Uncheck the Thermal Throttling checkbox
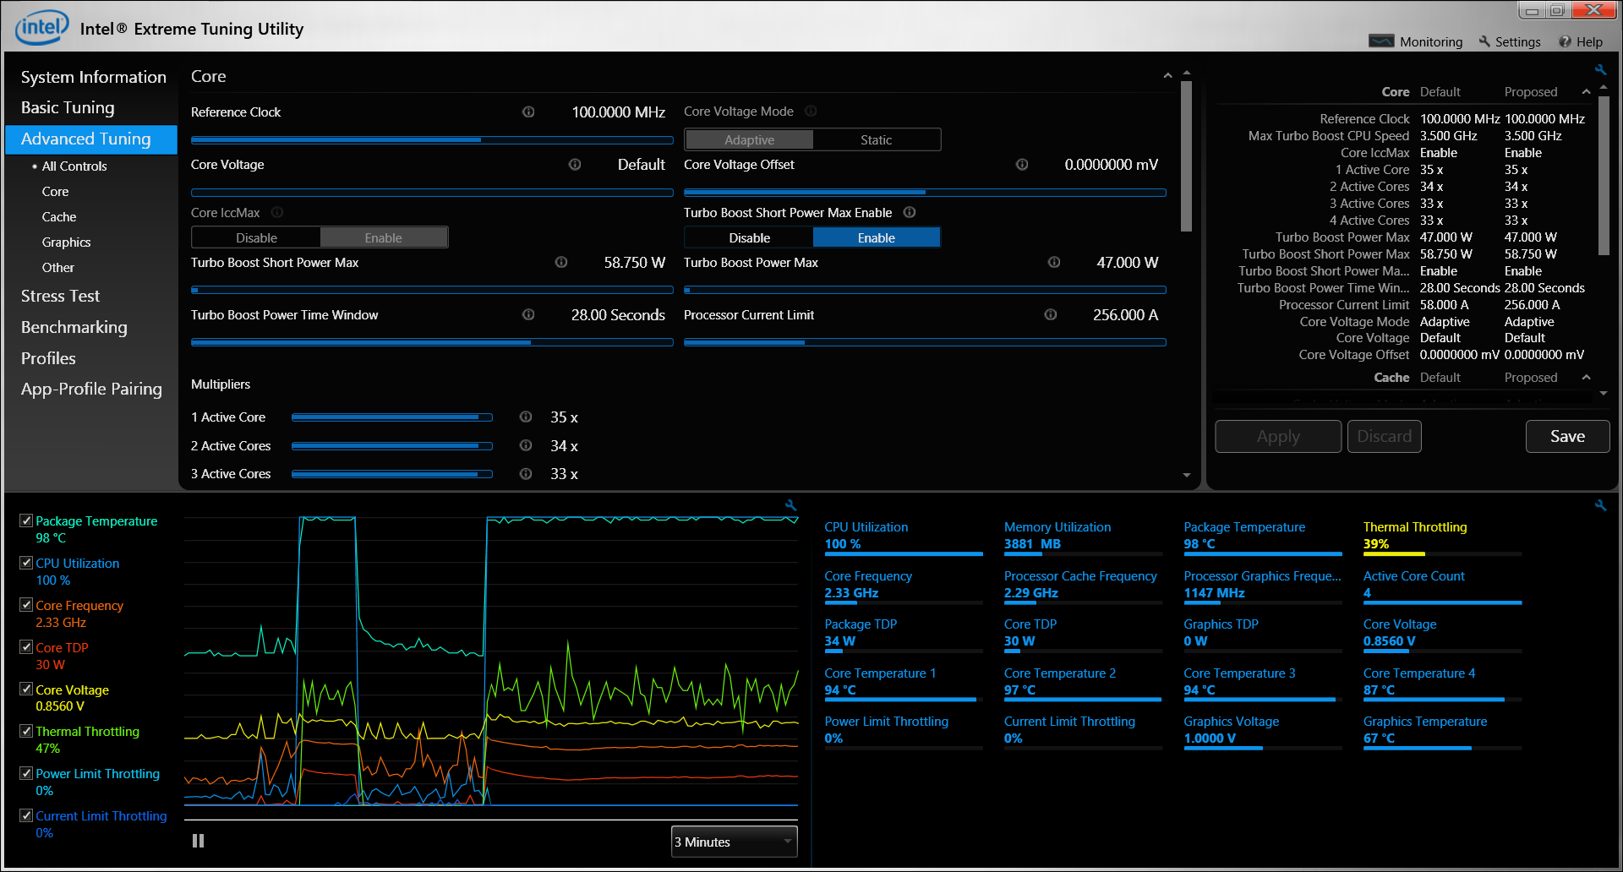 point(26,732)
